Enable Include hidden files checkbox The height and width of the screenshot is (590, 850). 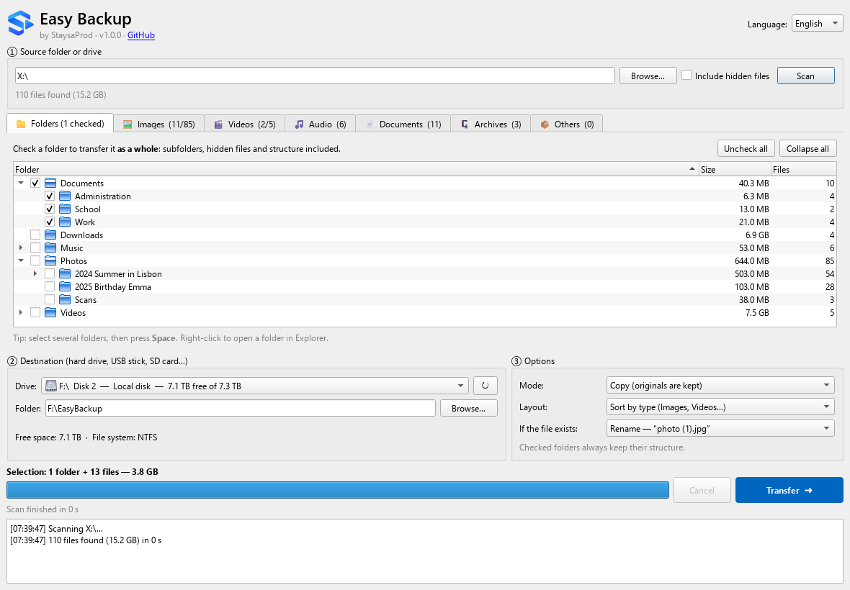(x=686, y=76)
